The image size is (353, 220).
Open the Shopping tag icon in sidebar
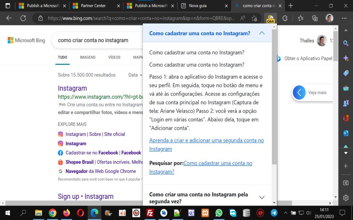(x=346, y=73)
